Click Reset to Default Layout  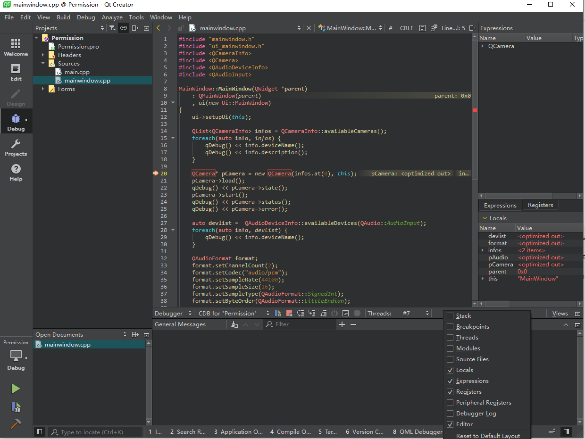tap(488, 436)
